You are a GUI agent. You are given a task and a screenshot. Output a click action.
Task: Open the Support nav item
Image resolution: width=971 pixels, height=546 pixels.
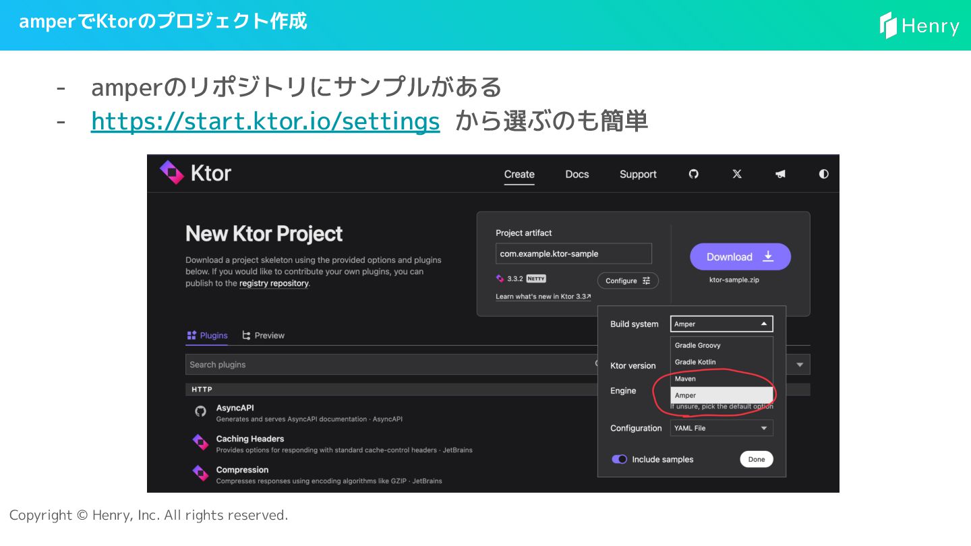(638, 174)
